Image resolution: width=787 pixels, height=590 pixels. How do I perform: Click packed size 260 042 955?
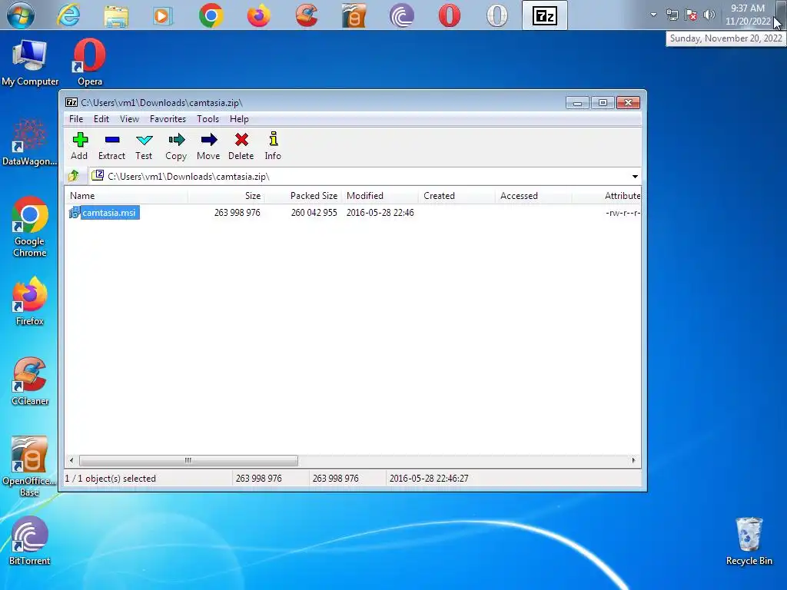click(314, 213)
